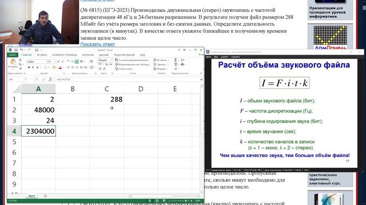
Task: Open the number format dropdown in ribbon
Action: 111,60
